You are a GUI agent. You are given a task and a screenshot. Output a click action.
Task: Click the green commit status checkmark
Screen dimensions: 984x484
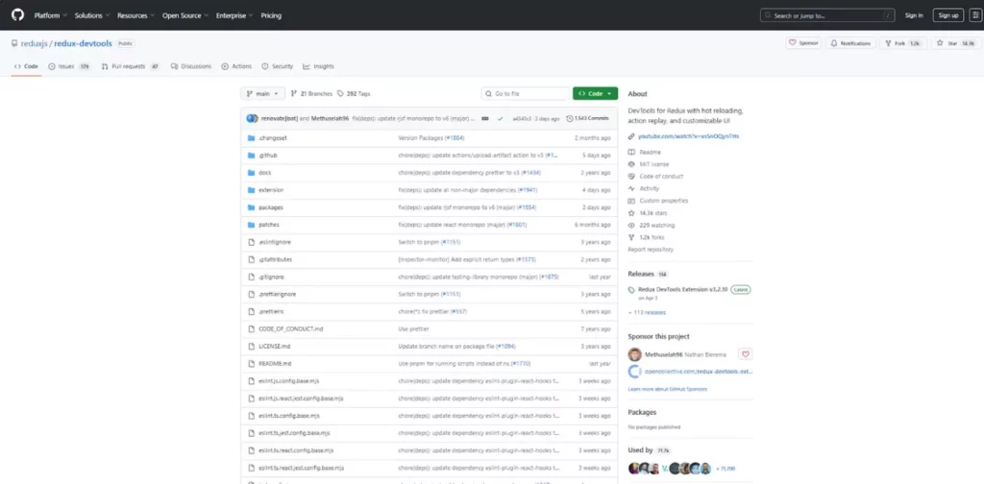click(500, 118)
